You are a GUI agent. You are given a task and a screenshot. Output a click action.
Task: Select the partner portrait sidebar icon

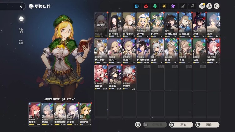pyautogui.click(x=21, y=18)
